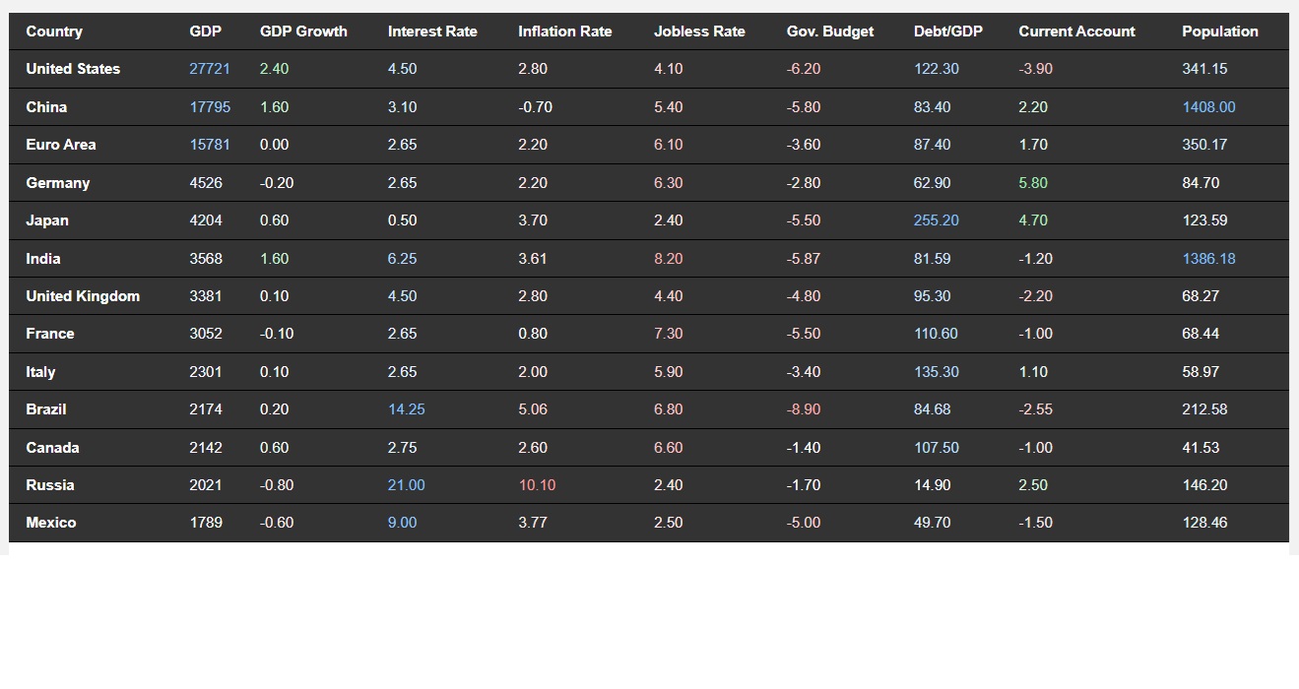Click Russia Debt/GDP value 14.90

tap(932, 485)
